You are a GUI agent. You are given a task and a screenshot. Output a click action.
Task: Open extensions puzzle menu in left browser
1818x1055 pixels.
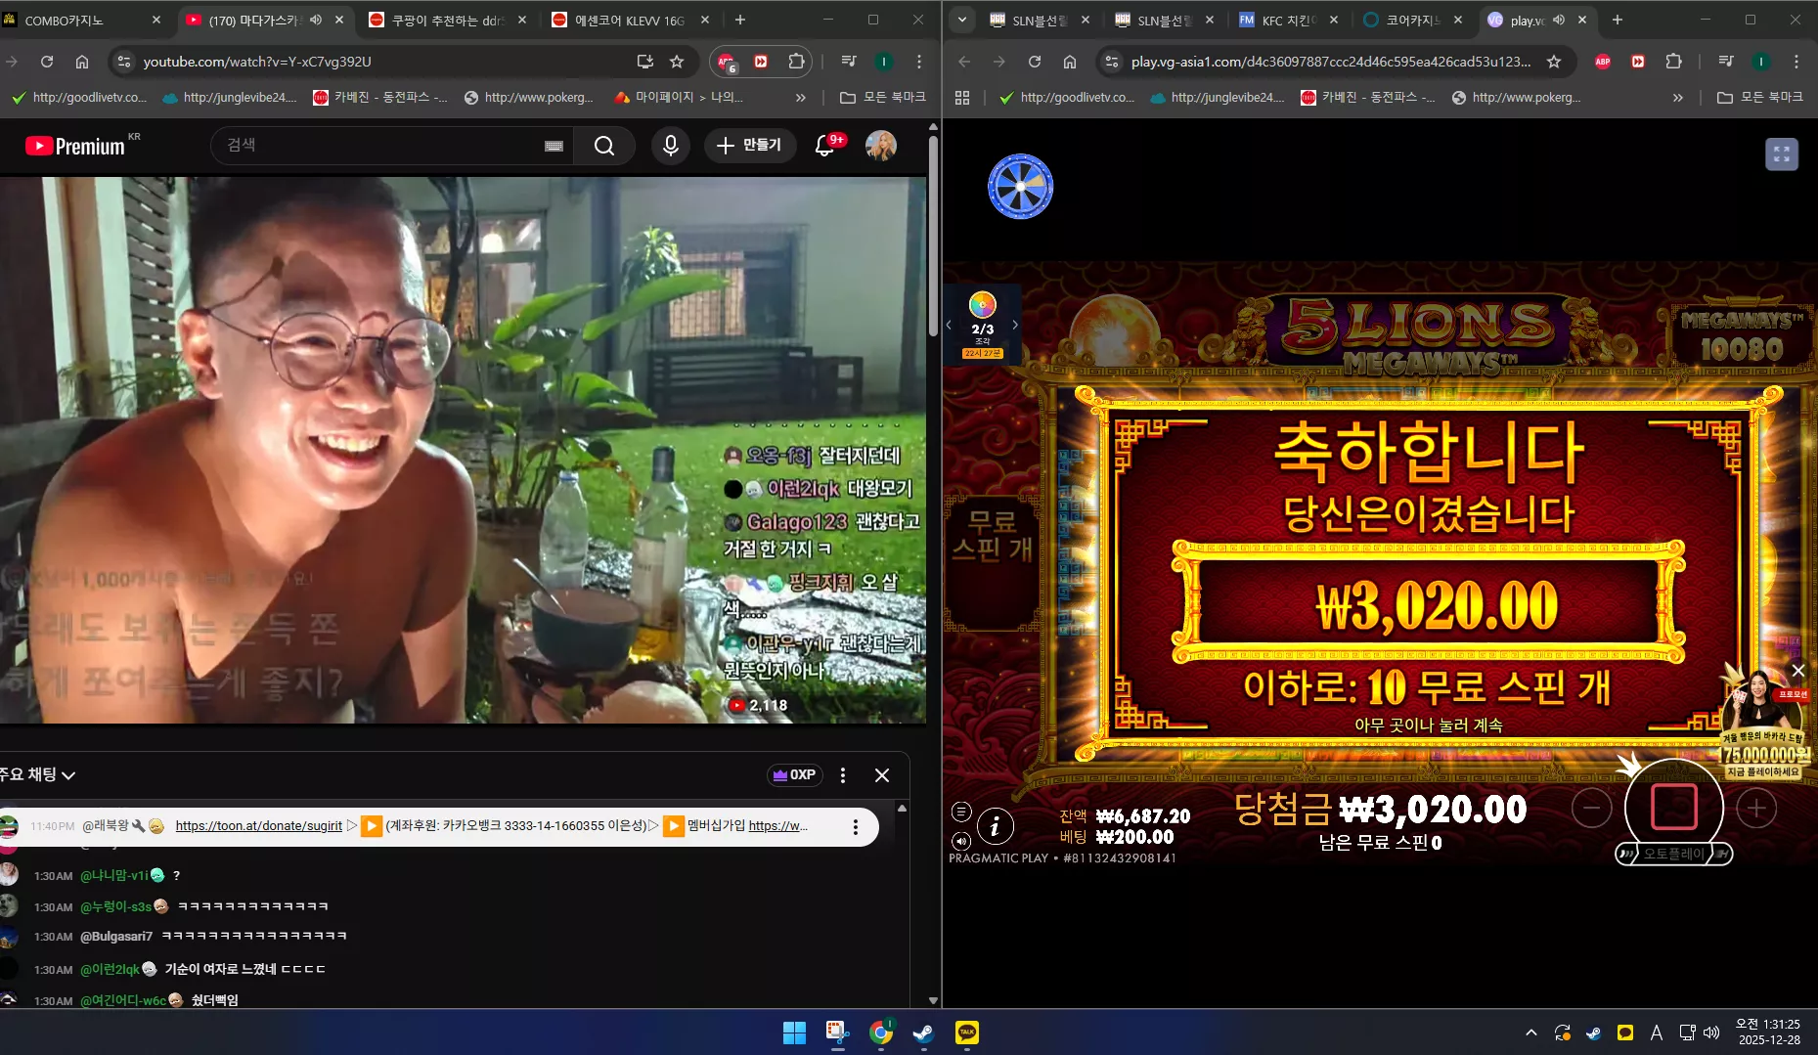796,62
